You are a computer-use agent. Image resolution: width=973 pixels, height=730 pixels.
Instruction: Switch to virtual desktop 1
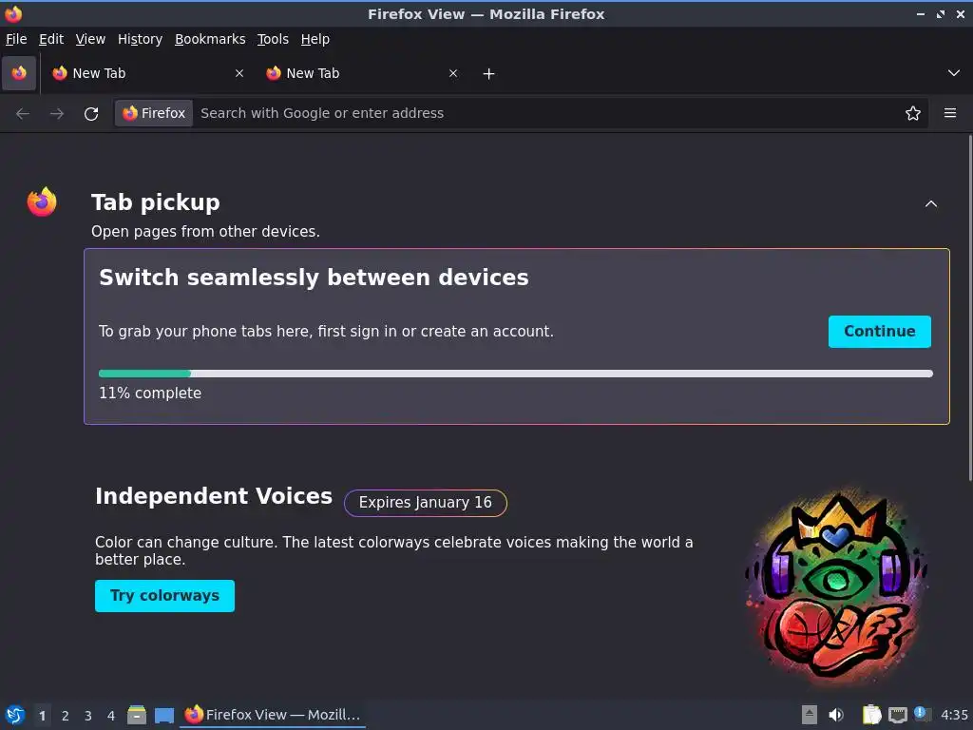pyautogui.click(x=42, y=716)
